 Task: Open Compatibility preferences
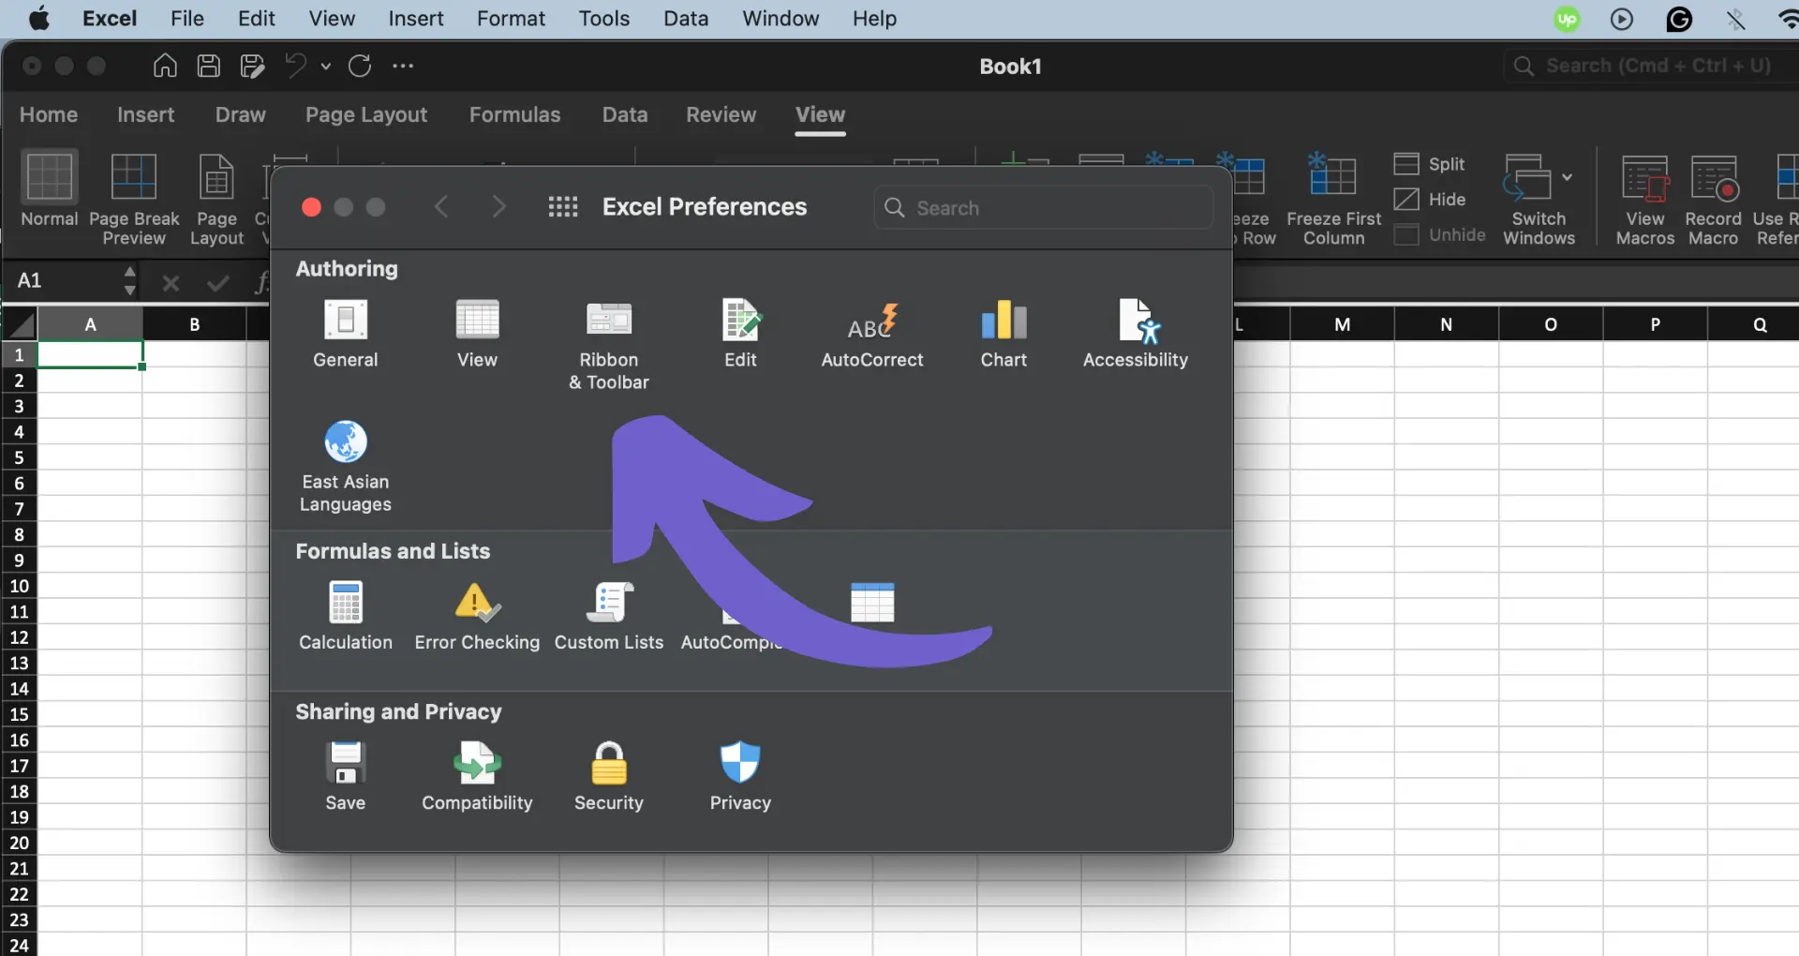477,776
